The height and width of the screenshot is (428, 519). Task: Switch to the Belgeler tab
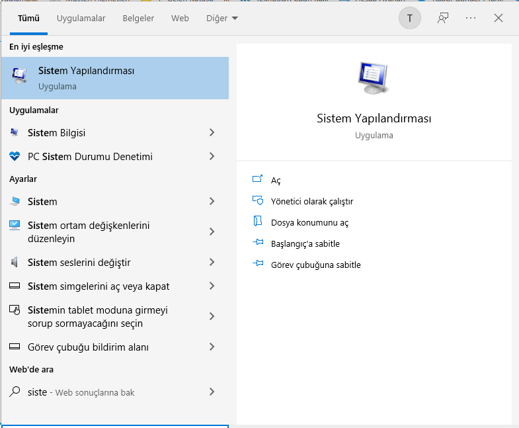click(x=138, y=19)
